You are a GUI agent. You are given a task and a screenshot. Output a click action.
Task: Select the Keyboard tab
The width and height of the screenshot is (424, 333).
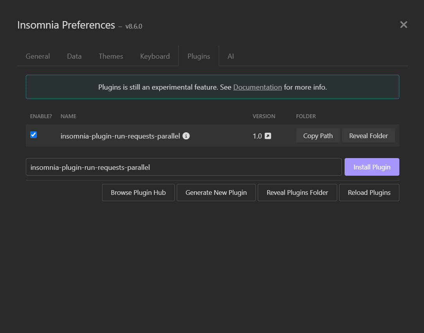(155, 56)
